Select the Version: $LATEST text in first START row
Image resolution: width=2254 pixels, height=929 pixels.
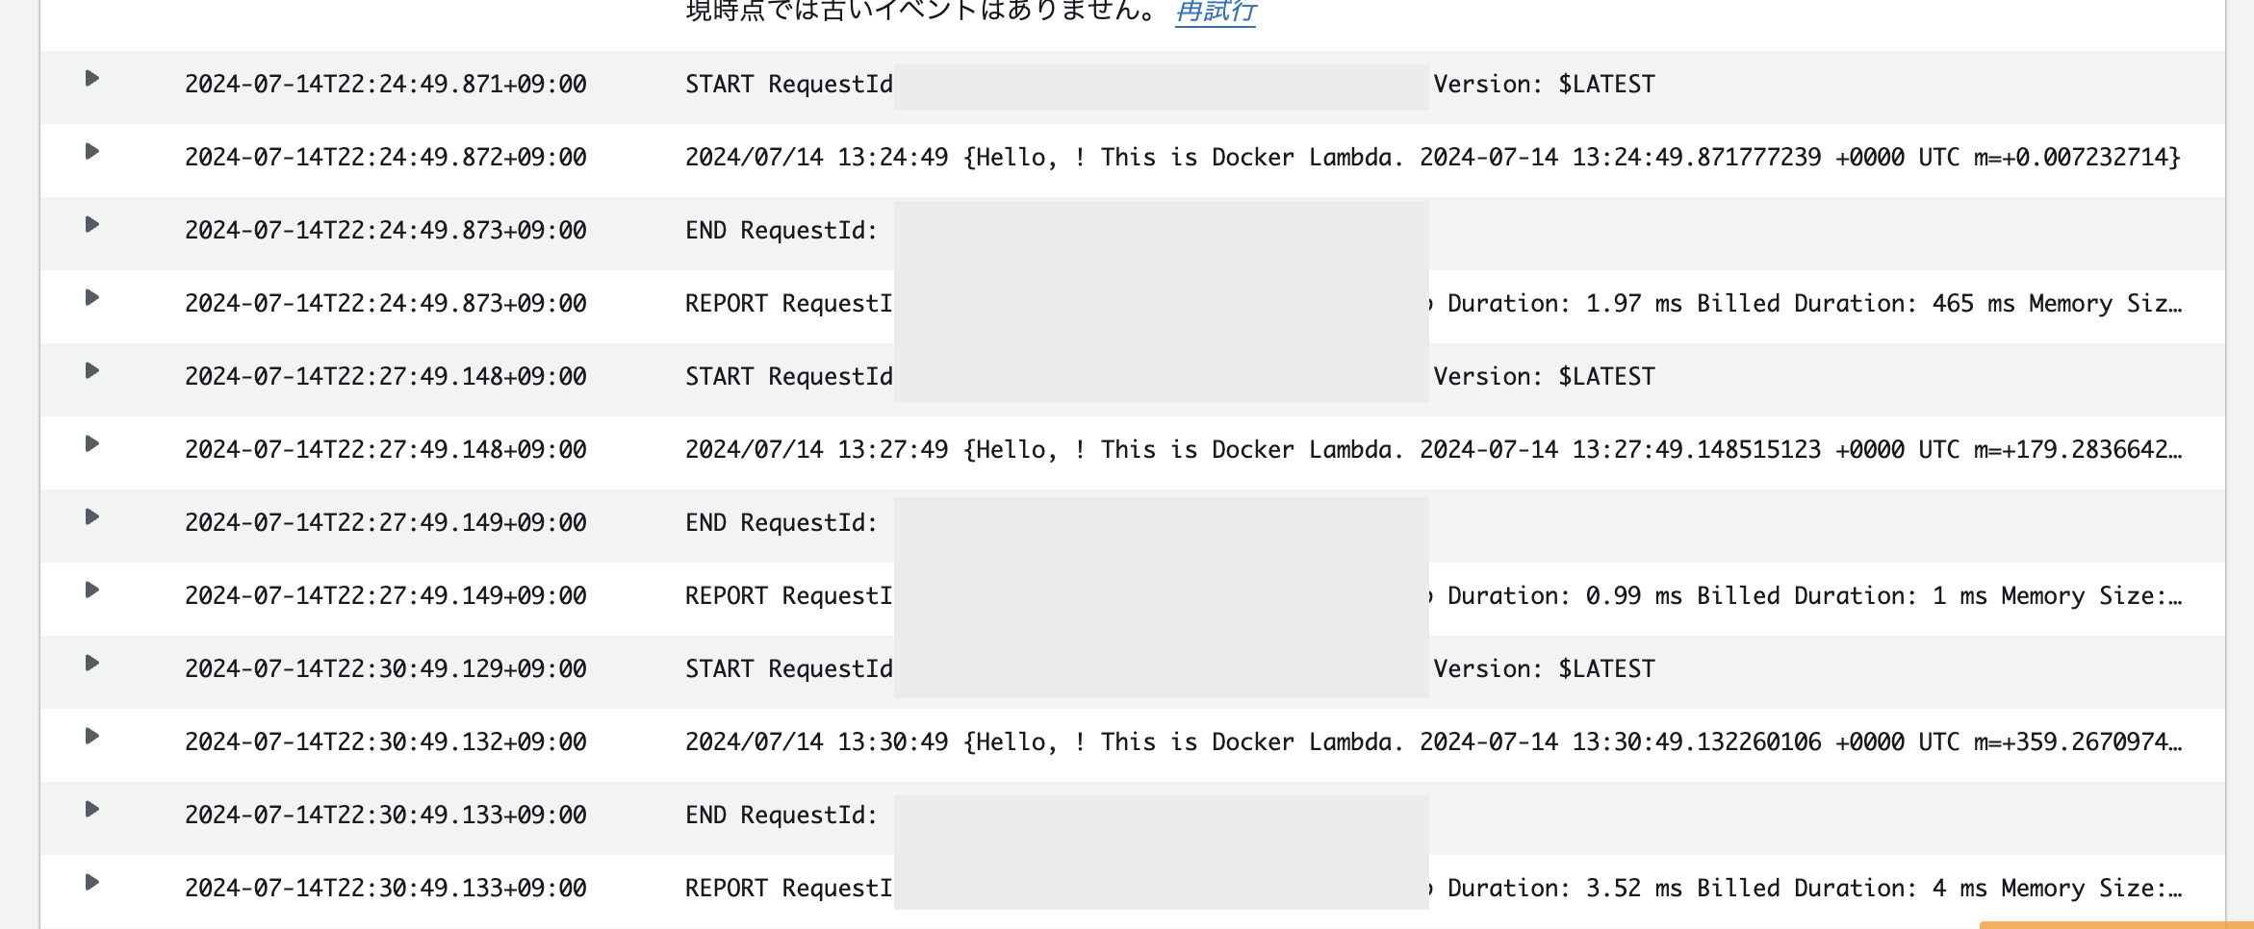(x=1544, y=85)
